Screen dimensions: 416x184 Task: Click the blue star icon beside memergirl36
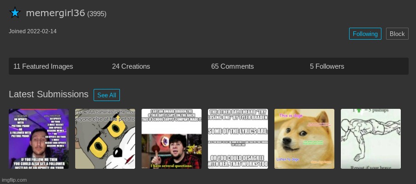coord(15,13)
